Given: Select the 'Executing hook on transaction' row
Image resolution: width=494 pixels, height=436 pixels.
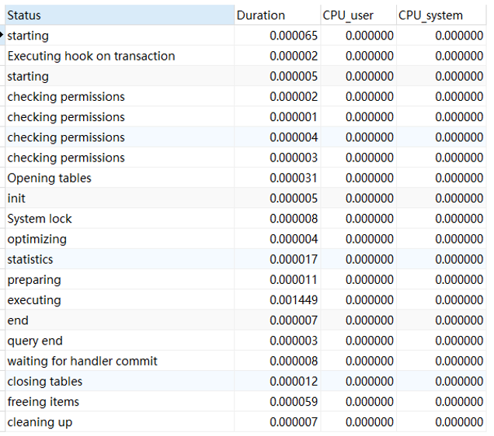Looking at the screenshot, I should pyautogui.click(x=91, y=56).
